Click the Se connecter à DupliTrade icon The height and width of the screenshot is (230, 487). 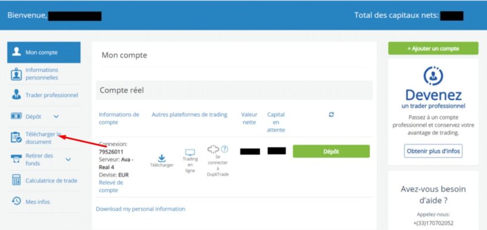[213, 150]
